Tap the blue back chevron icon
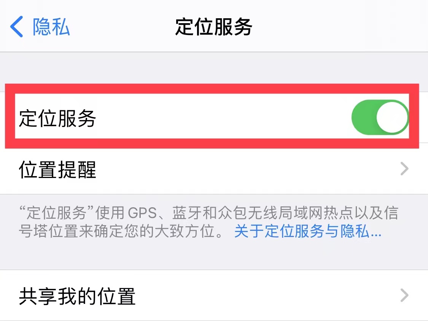 pyautogui.click(x=16, y=27)
